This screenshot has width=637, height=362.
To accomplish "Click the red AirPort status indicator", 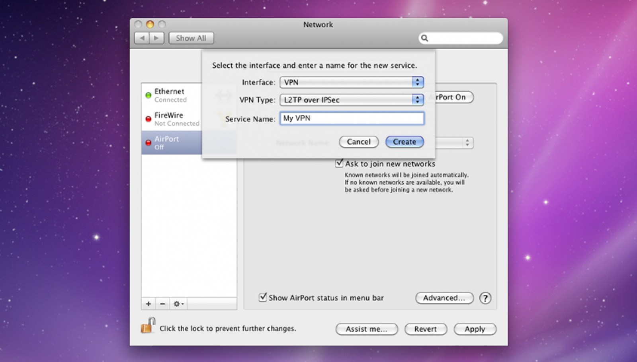I will (148, 142).
